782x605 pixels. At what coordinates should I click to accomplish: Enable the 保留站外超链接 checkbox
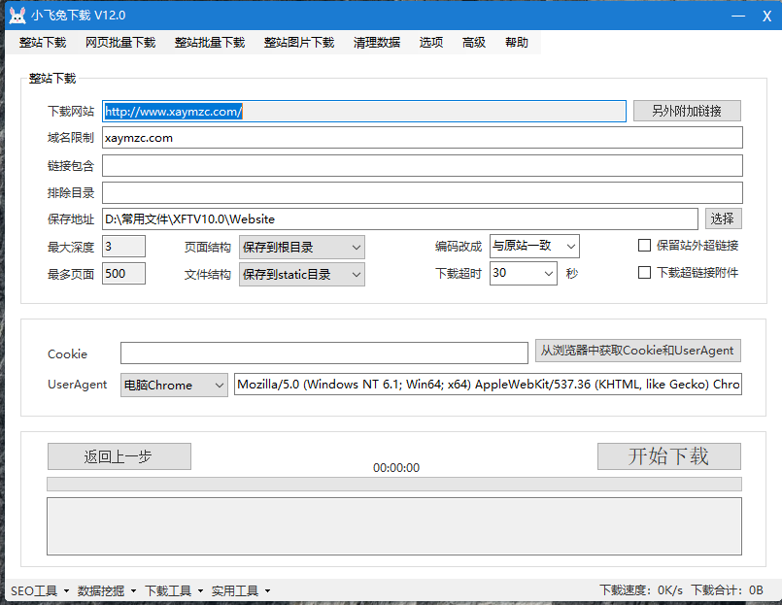[644, 246]
